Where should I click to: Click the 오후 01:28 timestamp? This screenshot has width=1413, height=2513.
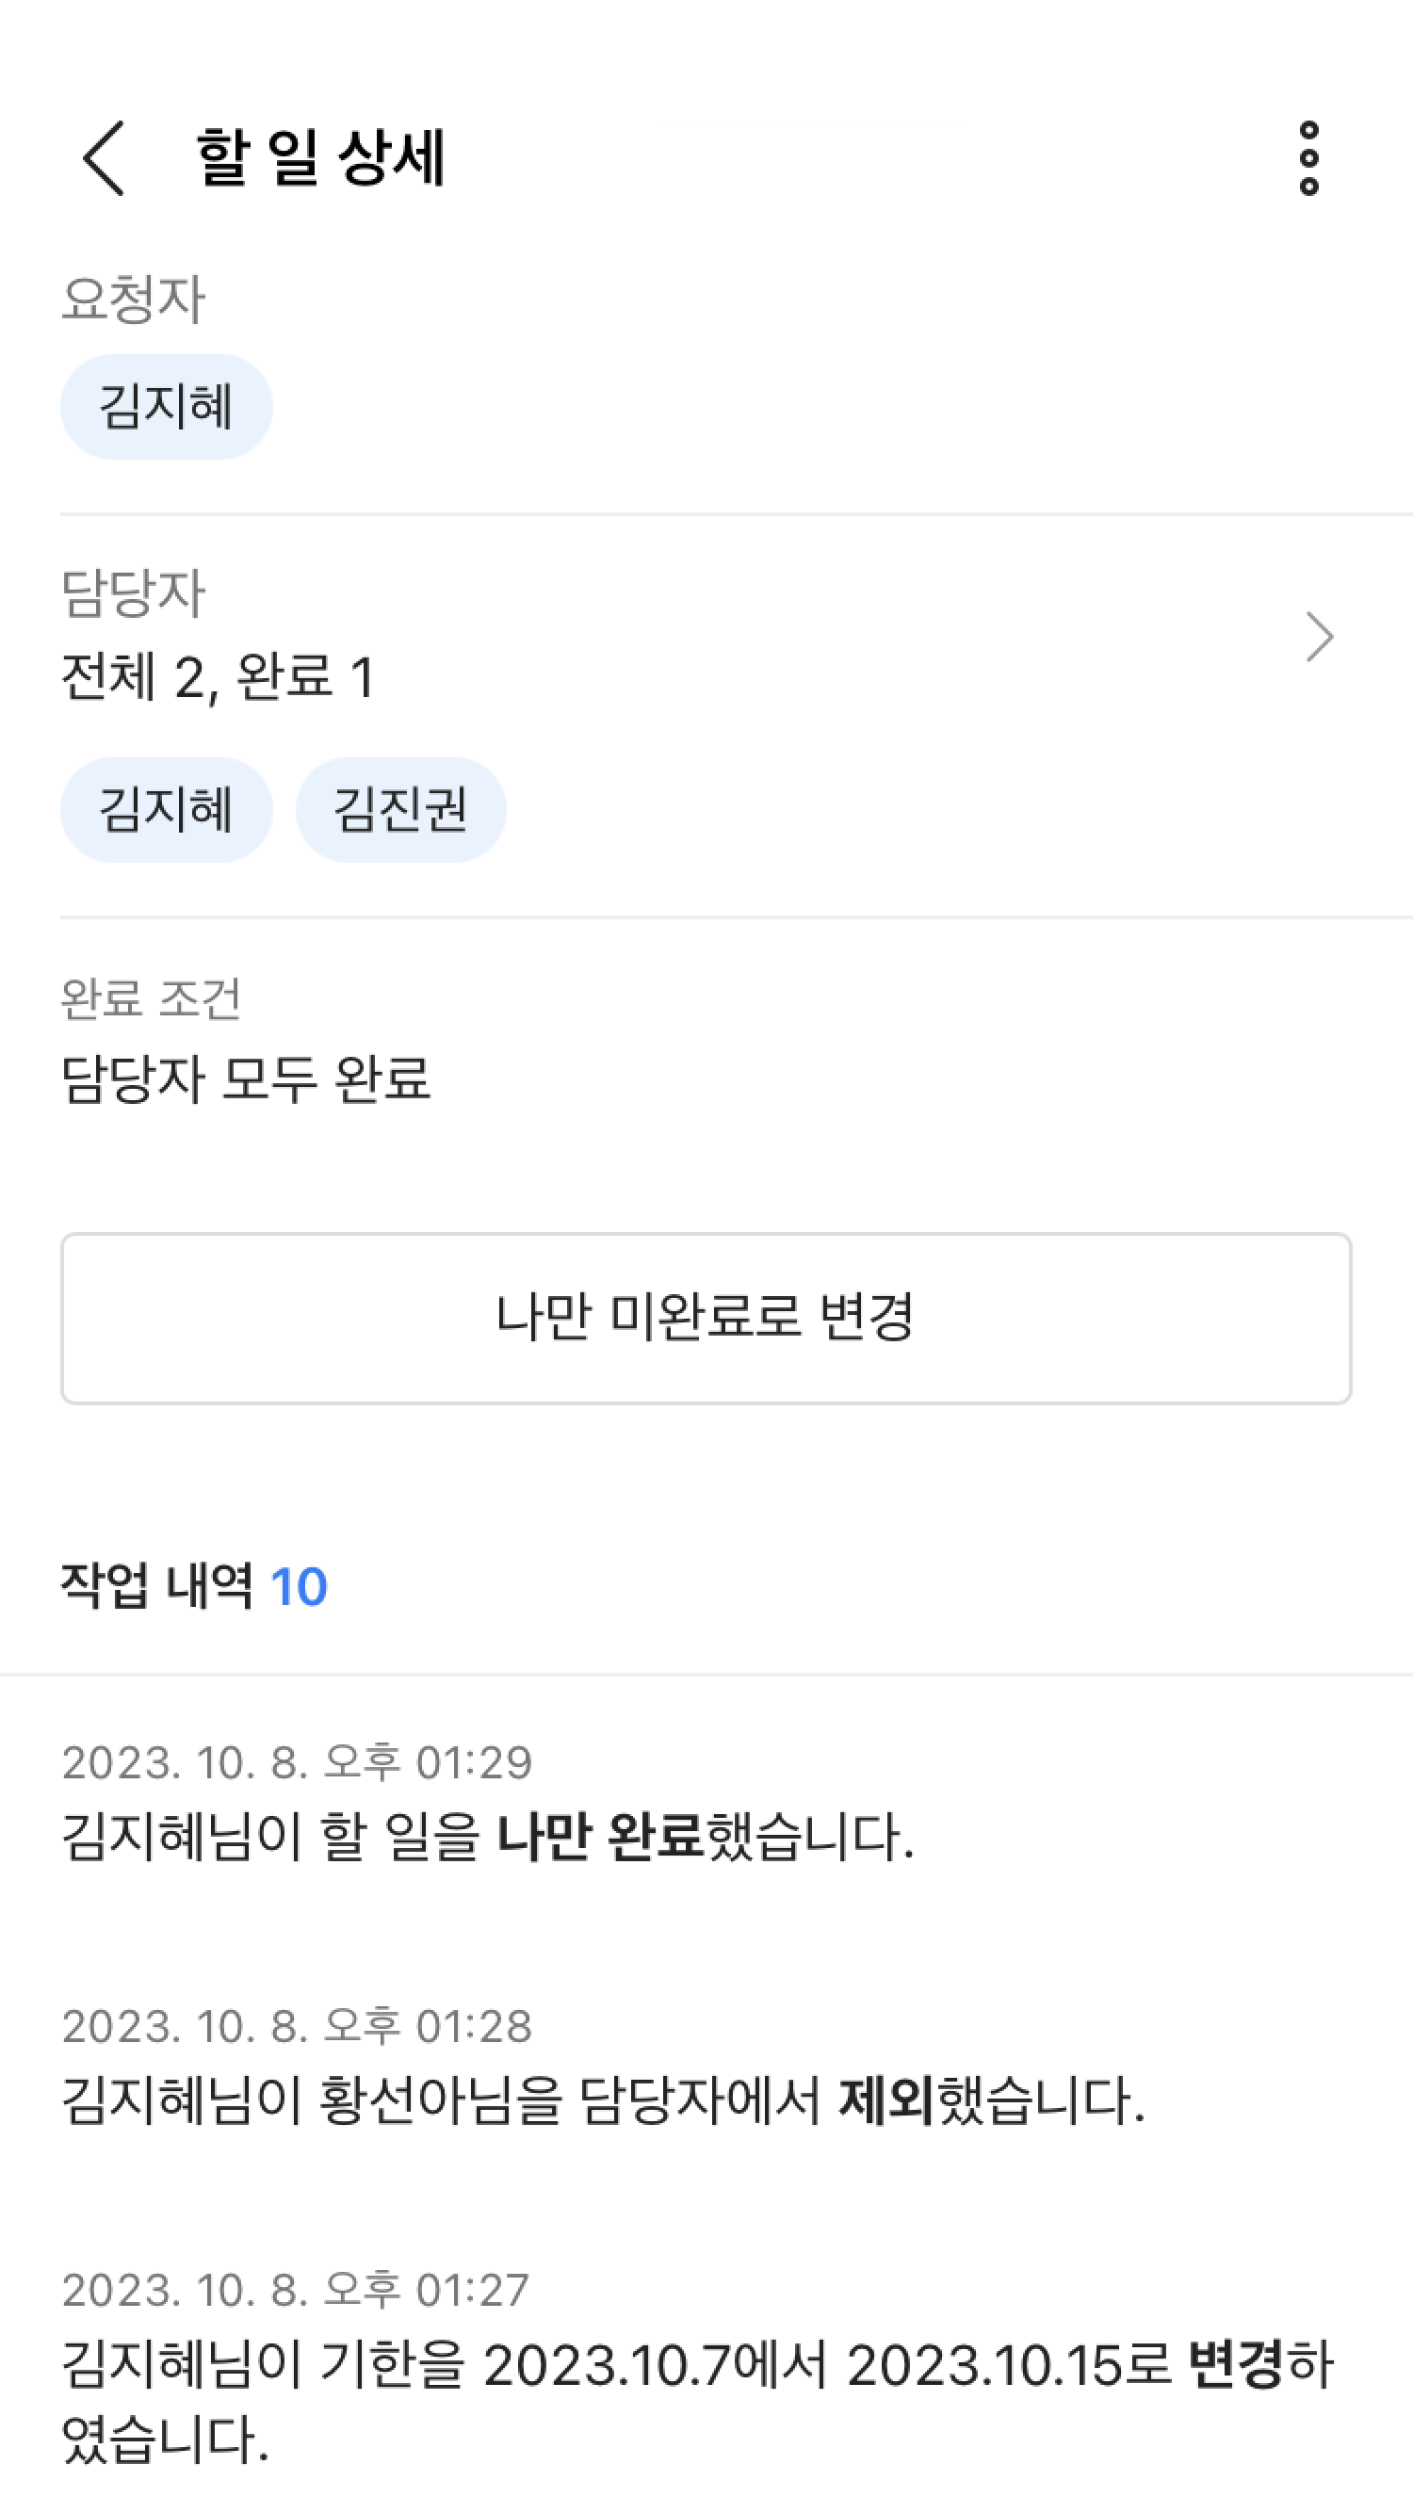click(x=297, y=2026)
